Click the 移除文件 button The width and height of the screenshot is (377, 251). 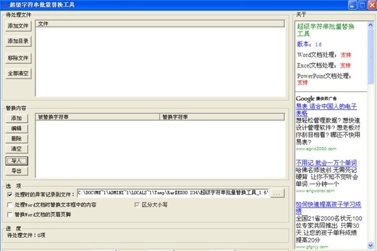click(x=18, y=58)
